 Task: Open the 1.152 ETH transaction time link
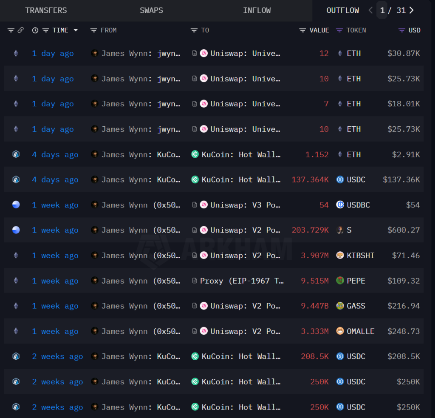pos(55,154)
